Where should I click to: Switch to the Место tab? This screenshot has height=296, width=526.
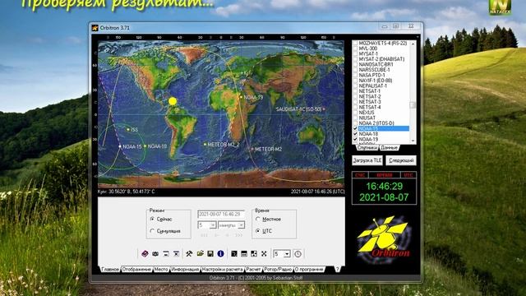161,269
